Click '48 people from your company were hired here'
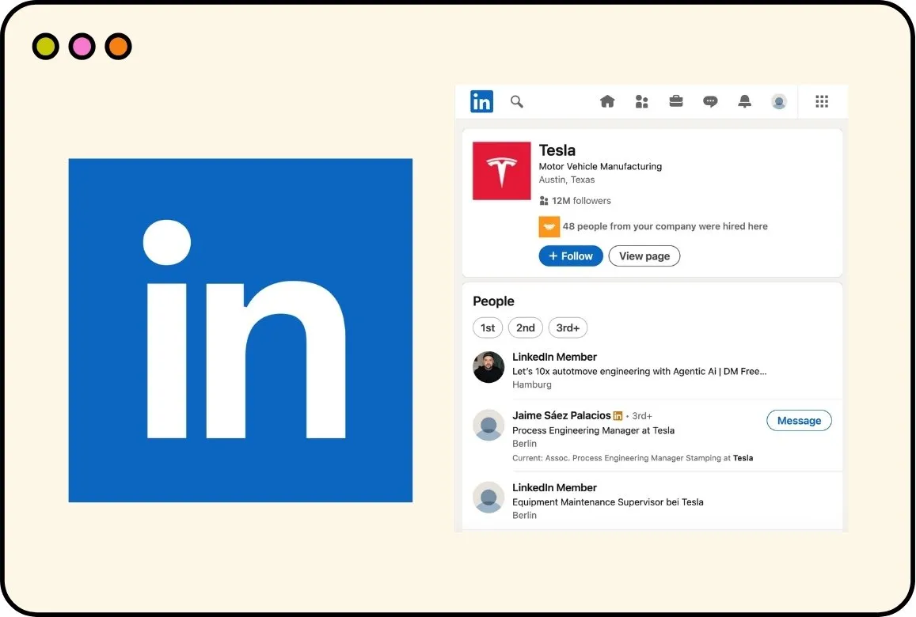Screen dimensions: 916x617 click(x=665, y=226)
